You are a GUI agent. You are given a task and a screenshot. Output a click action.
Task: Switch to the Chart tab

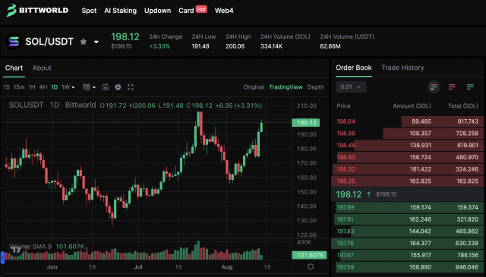14,68
